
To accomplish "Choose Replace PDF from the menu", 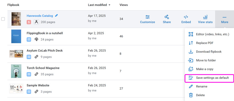I will tap(205, 43).
